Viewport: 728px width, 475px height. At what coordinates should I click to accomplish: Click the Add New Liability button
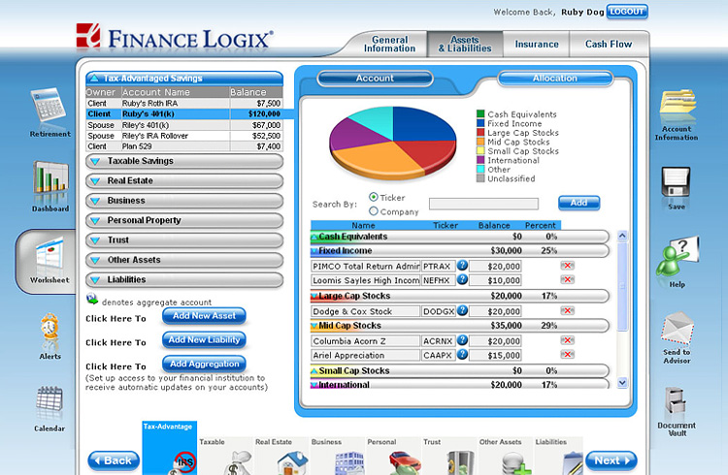[204, 340]
